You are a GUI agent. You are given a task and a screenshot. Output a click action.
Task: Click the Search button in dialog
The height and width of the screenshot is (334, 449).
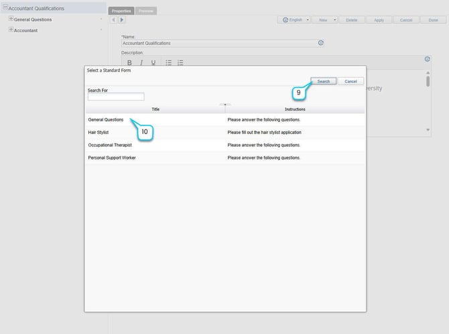pos(323,81)
